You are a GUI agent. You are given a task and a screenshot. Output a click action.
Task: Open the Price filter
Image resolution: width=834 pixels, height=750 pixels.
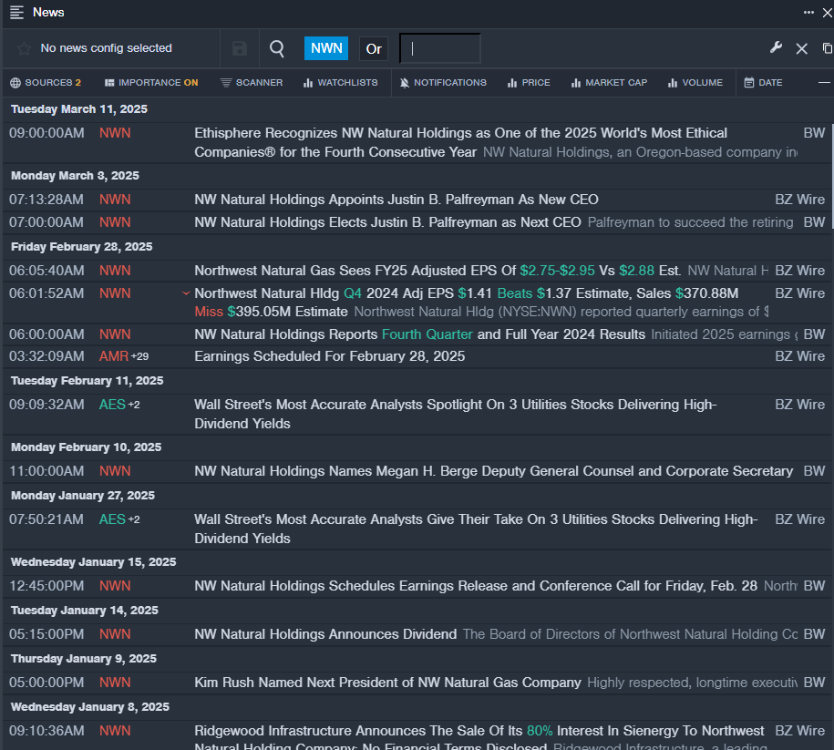529,82
